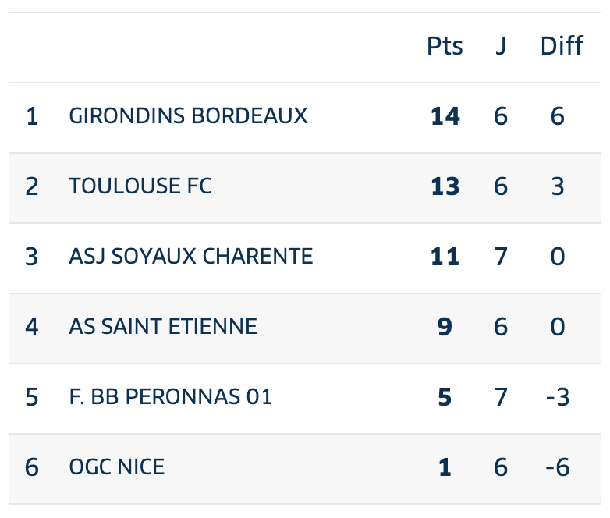Image resolution: width=610 pixels, height=518 pixels.
Task: Click the Diff column header
Action: [x=562, y=46]
